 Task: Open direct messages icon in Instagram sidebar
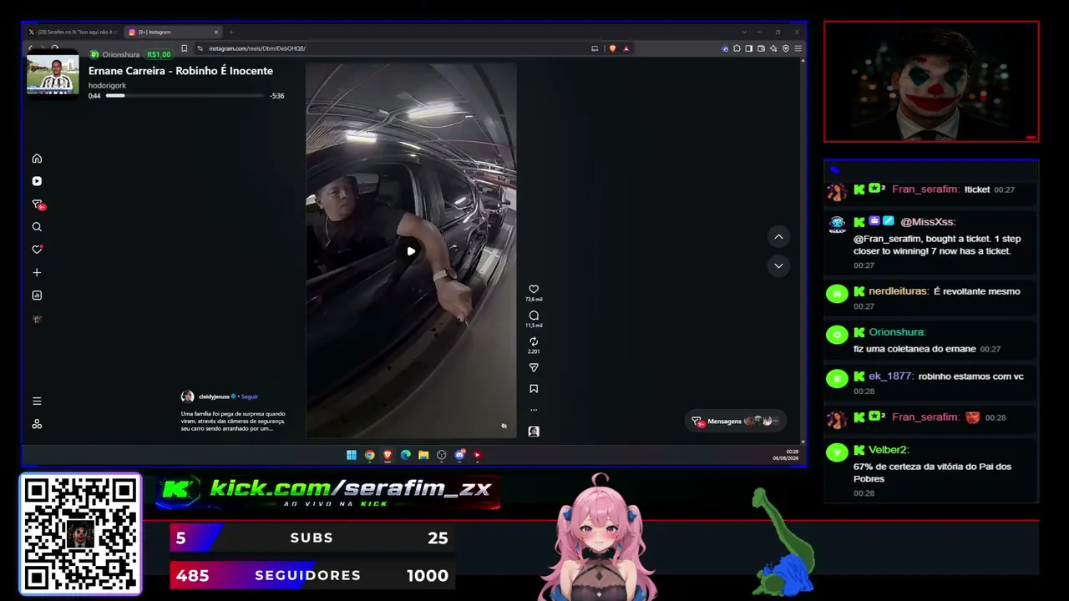coord(37,205)
